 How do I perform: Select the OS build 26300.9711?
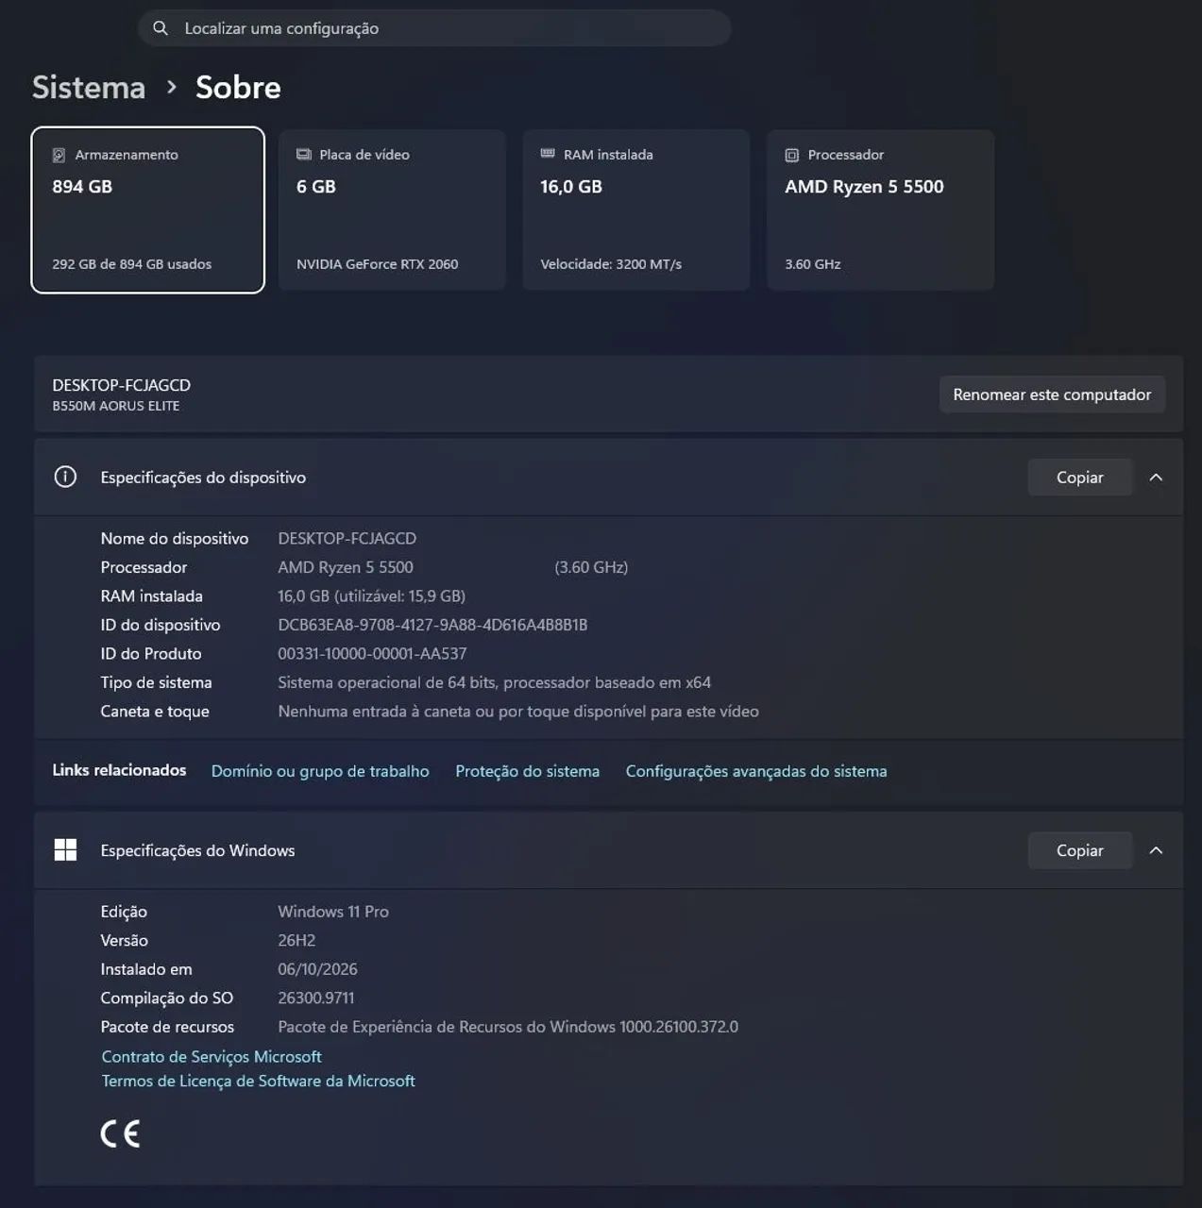pos(316,998)
